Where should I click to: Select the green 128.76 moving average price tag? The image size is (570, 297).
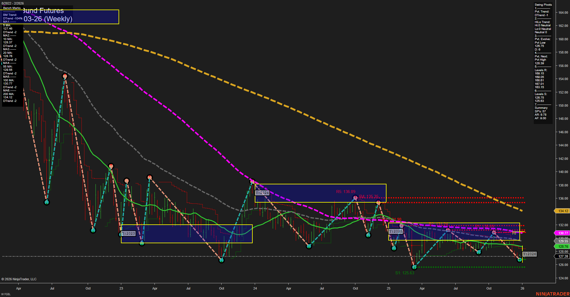click(x=562, y=247)
